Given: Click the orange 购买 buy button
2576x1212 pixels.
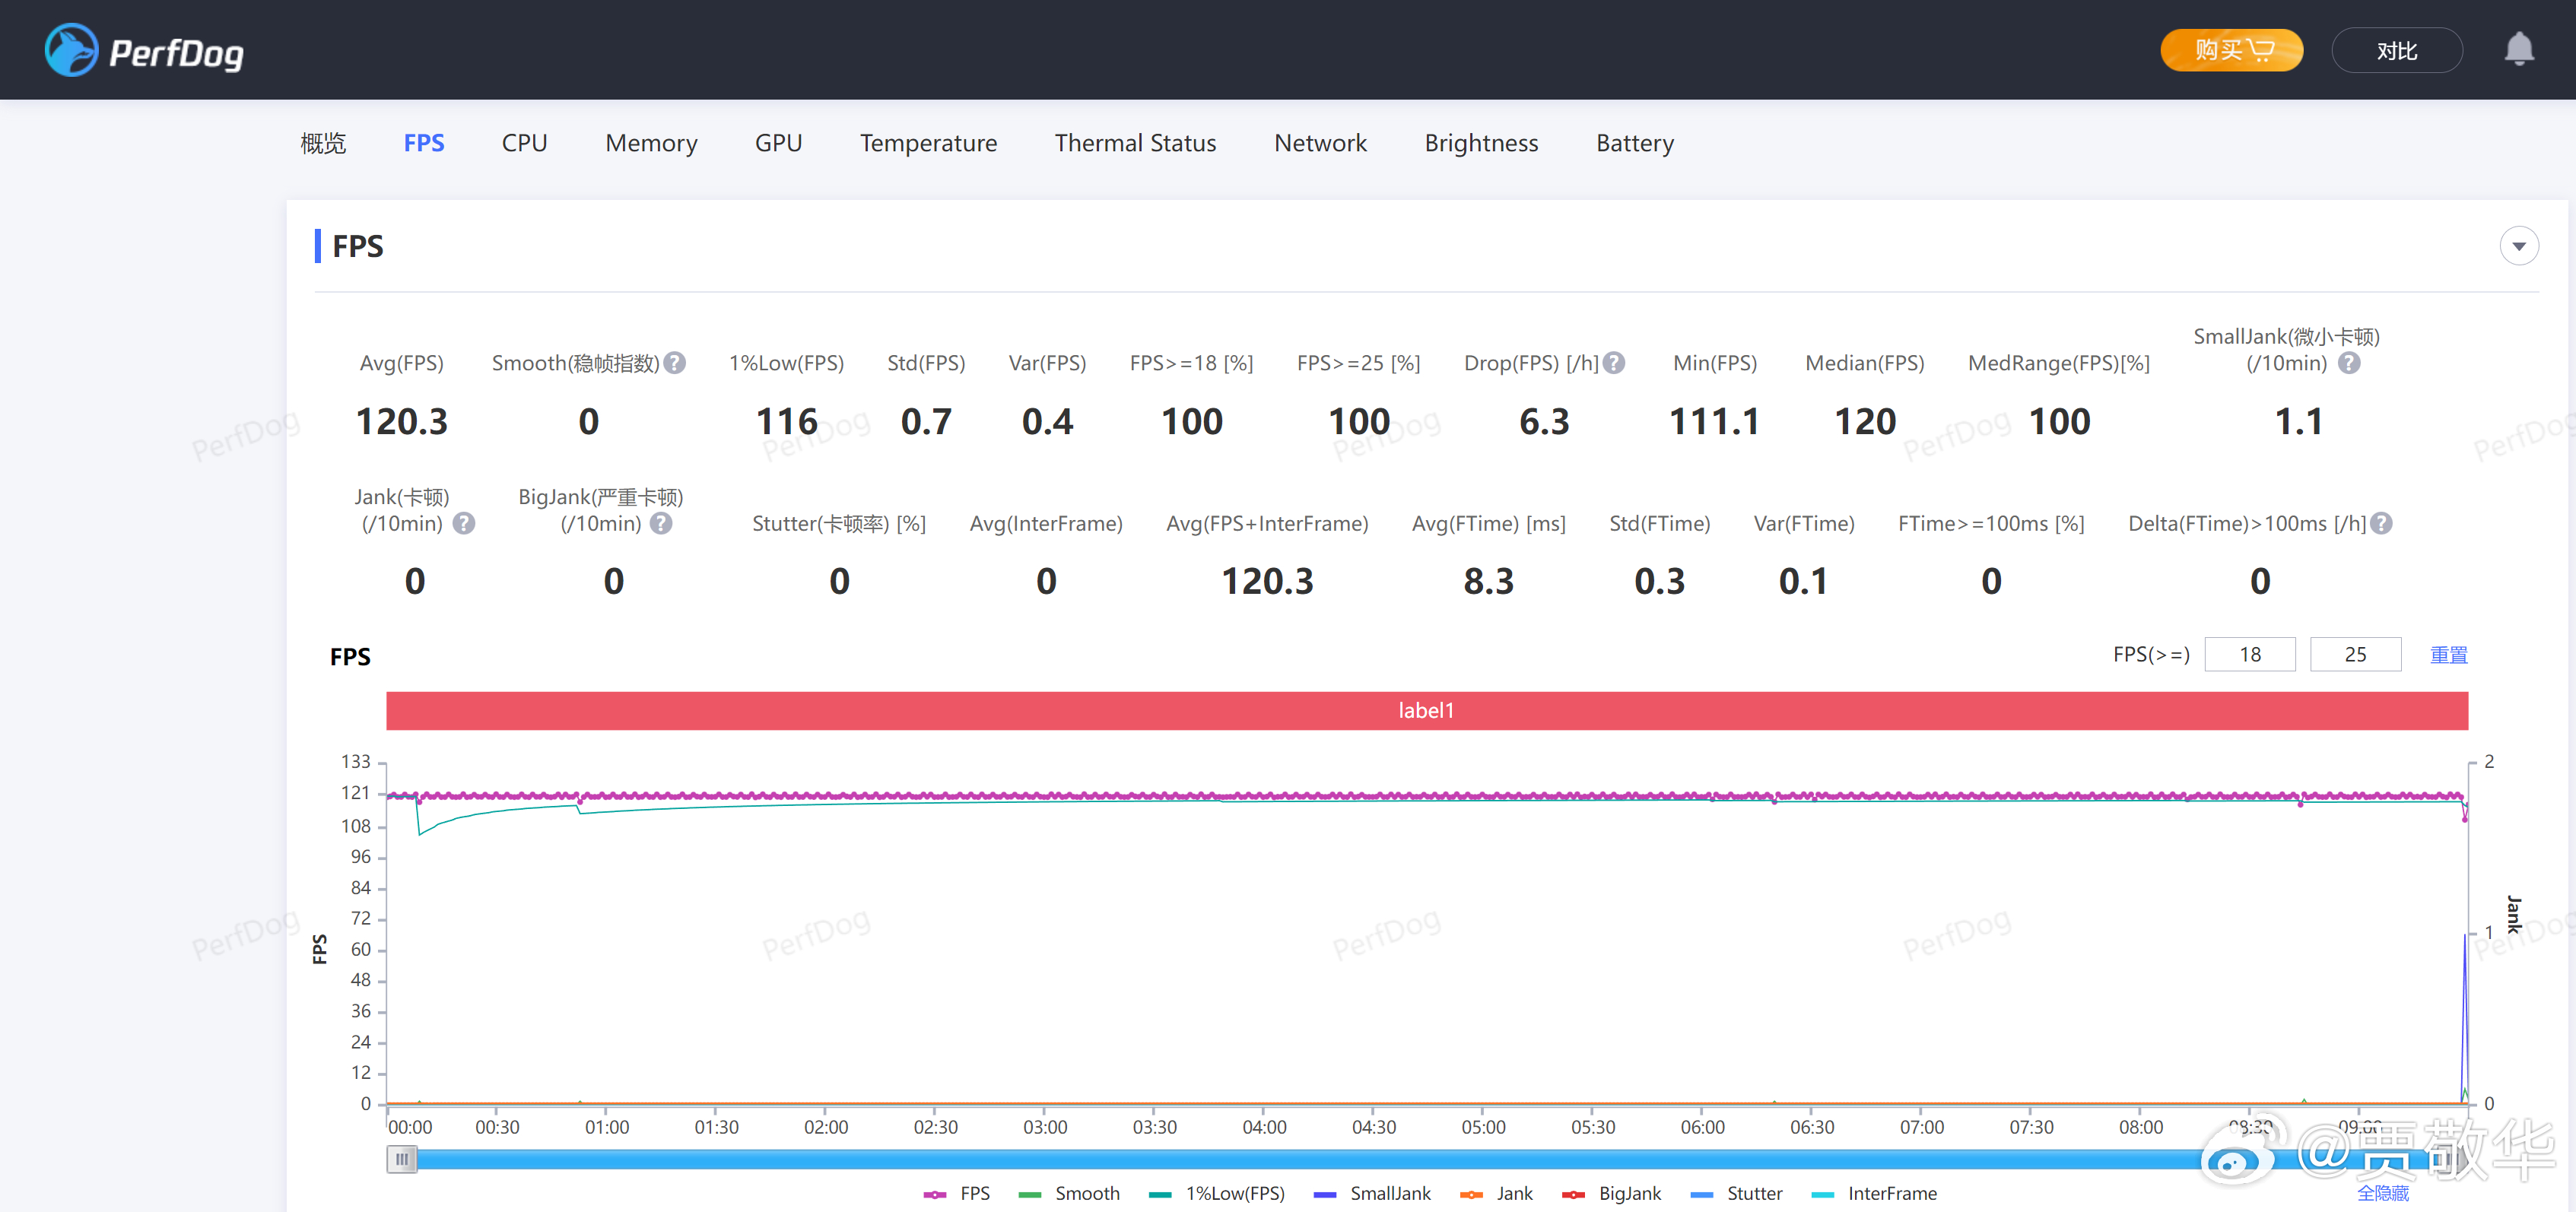Looking at the screenshot, I should [x=2231, y=50].
